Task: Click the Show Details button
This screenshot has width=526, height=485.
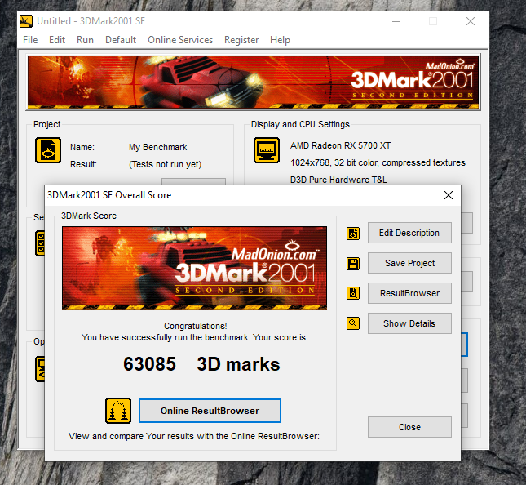Action: (409, 323)
